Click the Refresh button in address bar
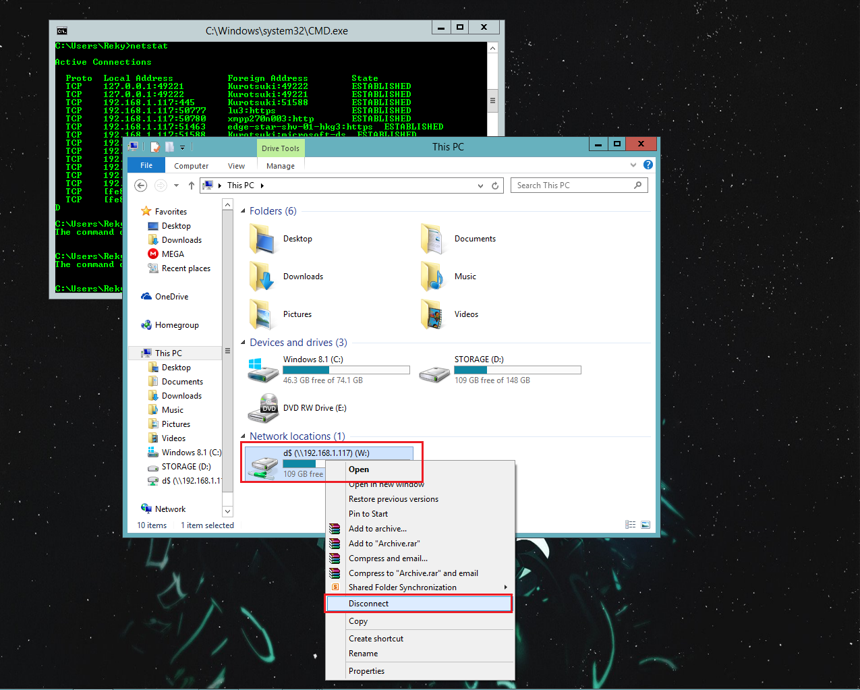The image size is (860, 690). point(495,185)
